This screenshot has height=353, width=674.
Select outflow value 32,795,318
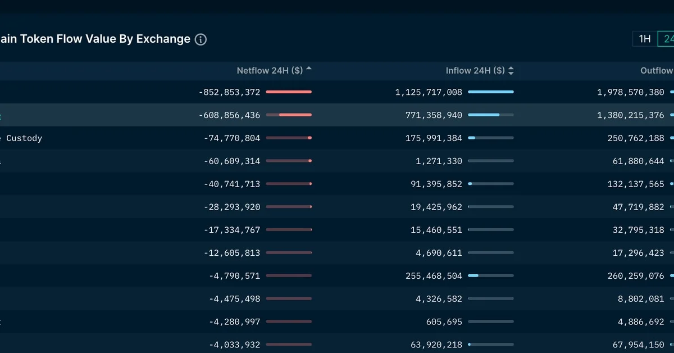(x=639, y=230)
